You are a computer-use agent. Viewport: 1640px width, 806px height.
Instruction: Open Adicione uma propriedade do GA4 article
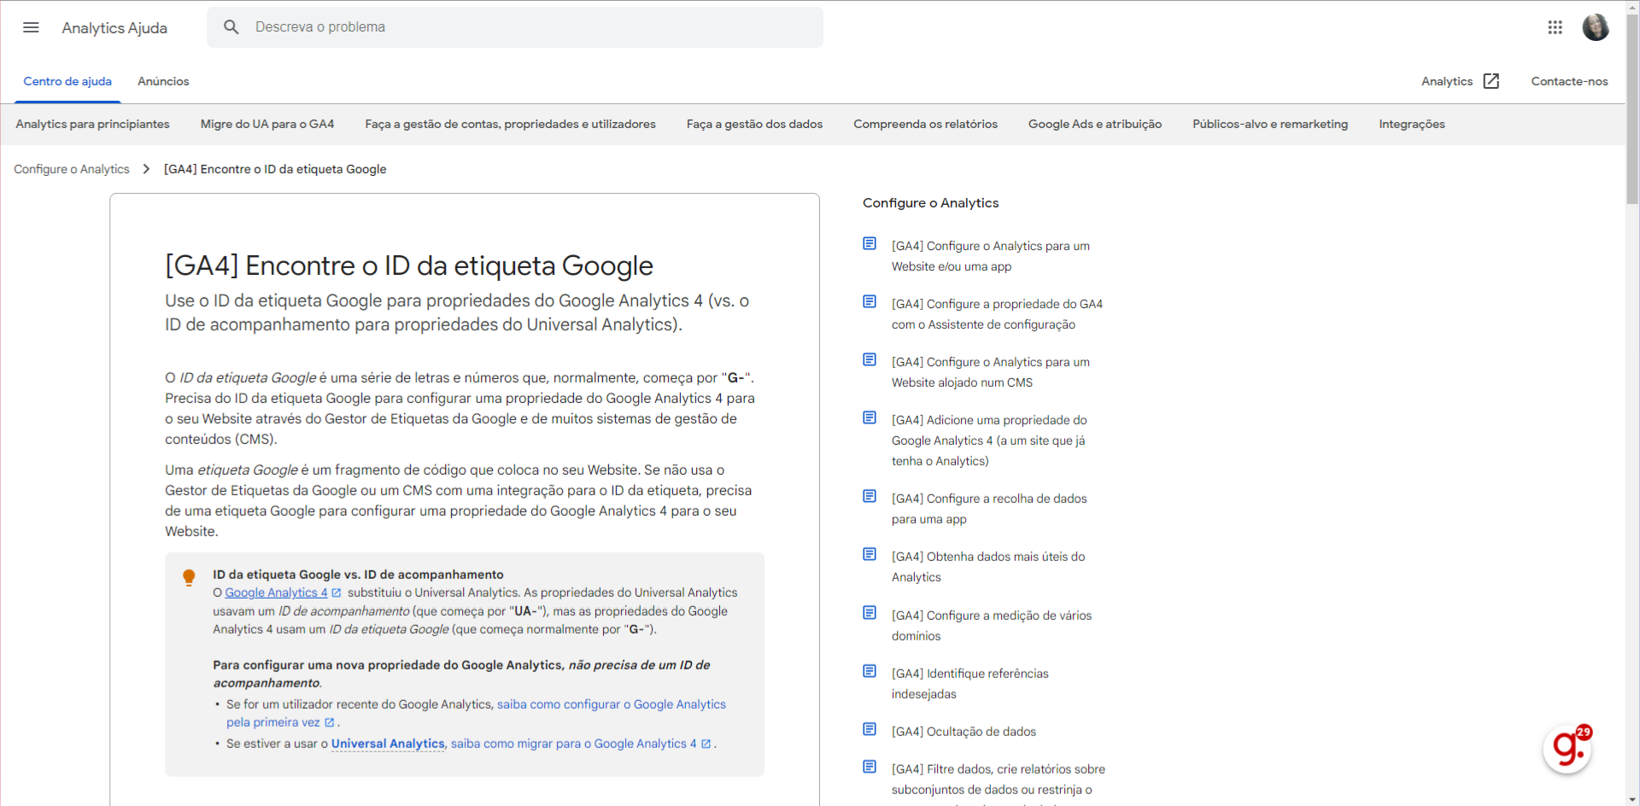[989, 441]
